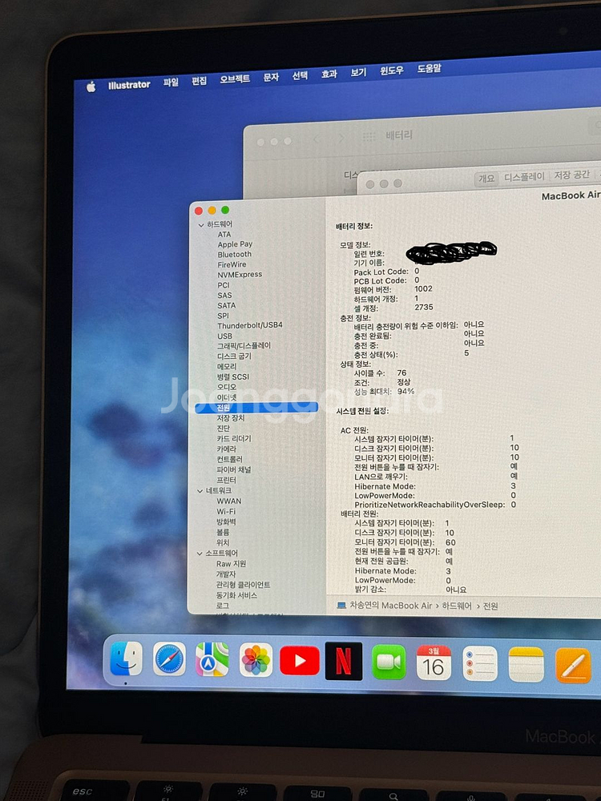The width and height of the screenshot is (601, 801).
Task: Select Apple Pay in sidebar
Action: tap(235, 244)
